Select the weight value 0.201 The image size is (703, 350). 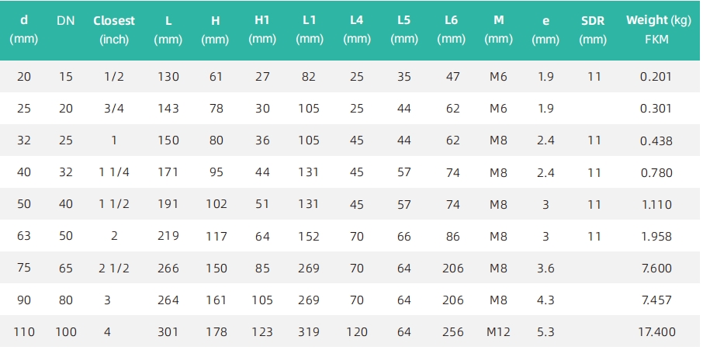[656, 77]
